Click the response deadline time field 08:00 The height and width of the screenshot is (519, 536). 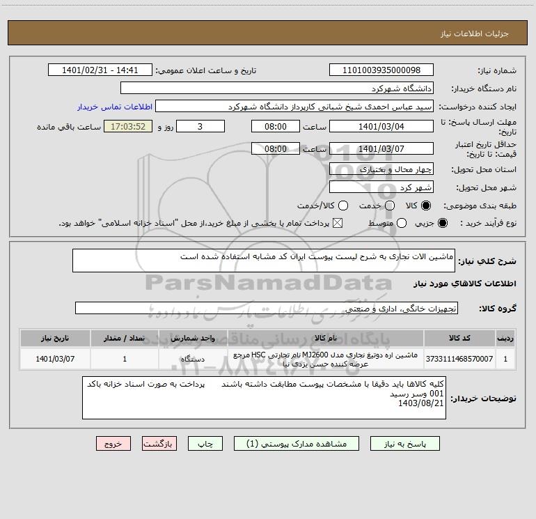[276, 126]
